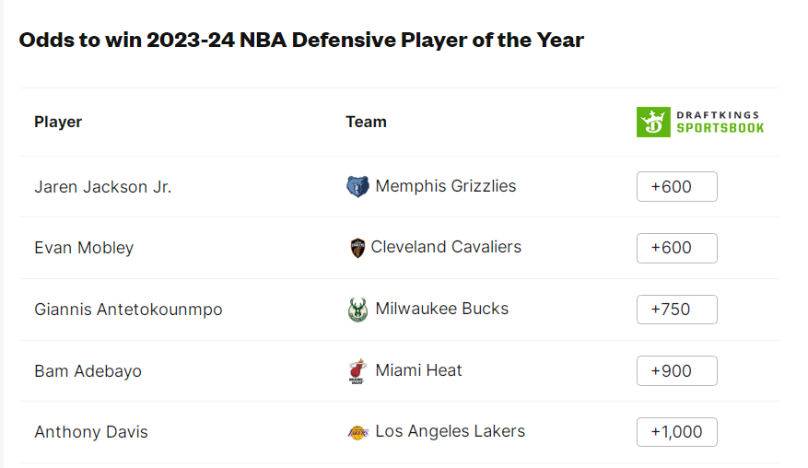Click the Cleveland Cavaliers team logo

tap(357, 248)
